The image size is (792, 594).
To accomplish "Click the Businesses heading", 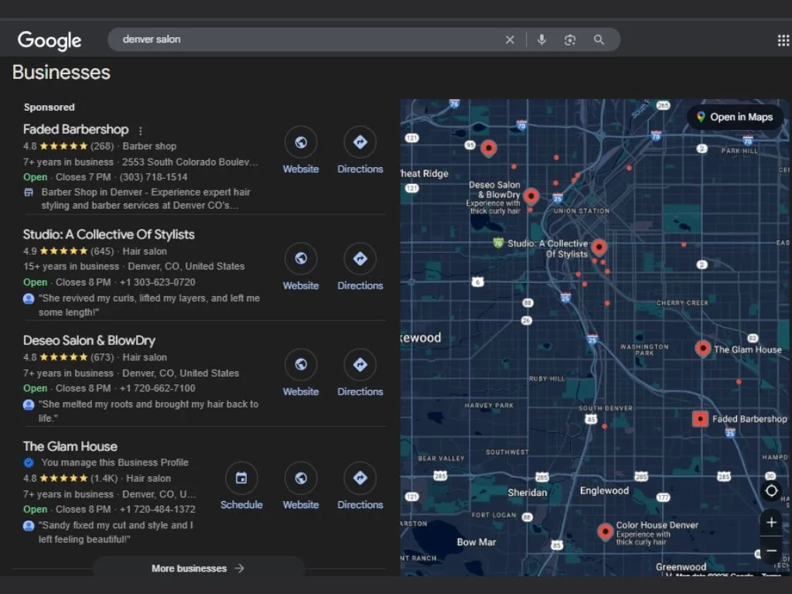I will click(61, 72).
